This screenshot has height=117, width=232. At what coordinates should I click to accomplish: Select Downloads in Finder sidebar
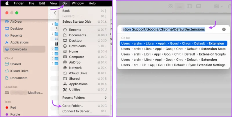24,49
